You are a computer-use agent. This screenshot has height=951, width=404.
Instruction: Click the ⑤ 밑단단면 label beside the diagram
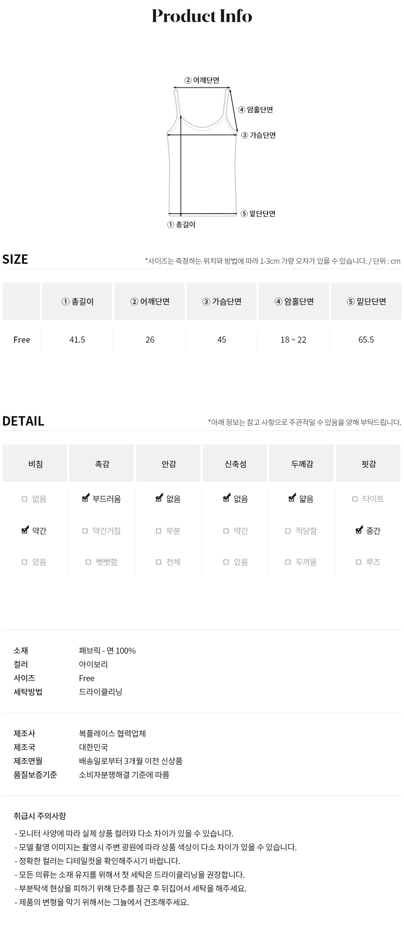click(x=258, y=214)
